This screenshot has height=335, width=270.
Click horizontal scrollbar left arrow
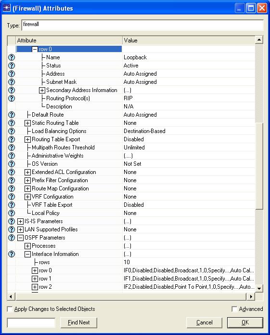coord(11,296)
